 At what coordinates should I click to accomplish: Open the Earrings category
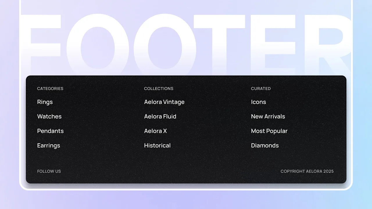(49, 145)
